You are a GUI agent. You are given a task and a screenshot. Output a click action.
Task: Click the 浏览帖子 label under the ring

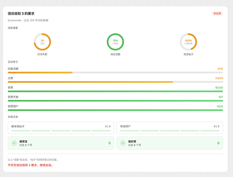point(188,54)
